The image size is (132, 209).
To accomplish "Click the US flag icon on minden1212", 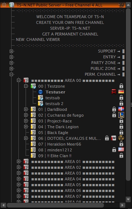I will pos(121,150).
